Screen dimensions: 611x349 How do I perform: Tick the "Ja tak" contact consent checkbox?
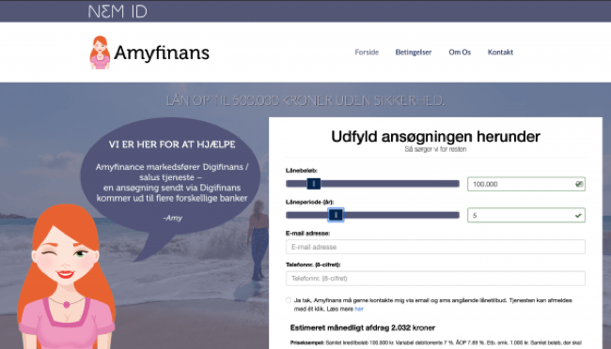pyautogui.click(x=289, y=300)
